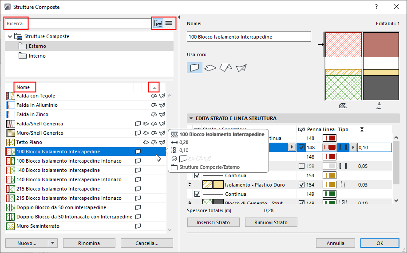
Task: Click reorder handle of Isolamento - Plastico Duro
Action: pyautogui.click(x=190, y=185)
